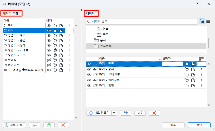Show hidden eye for 08 렌더링
Screen dimensions: 215x131
click(x=49, y=60)
